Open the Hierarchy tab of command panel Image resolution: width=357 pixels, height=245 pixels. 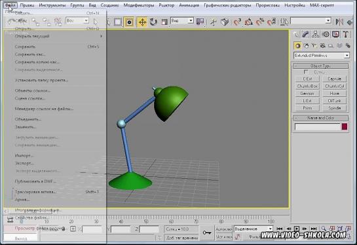[x=315, y=34]
